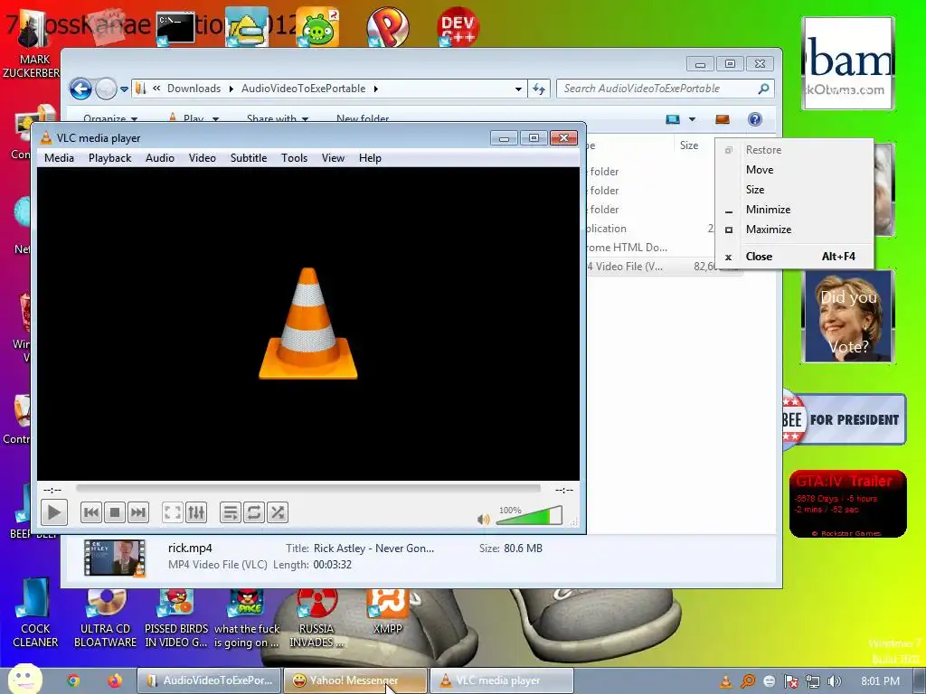Refresh the Explorer folder view
926x694 pixels.
539,89
